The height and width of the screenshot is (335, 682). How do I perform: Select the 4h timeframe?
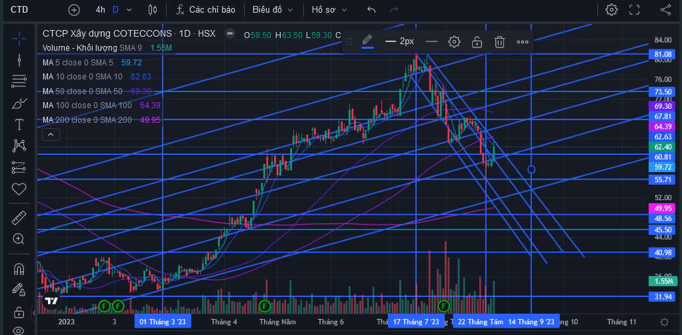click(x=101, y=9)
